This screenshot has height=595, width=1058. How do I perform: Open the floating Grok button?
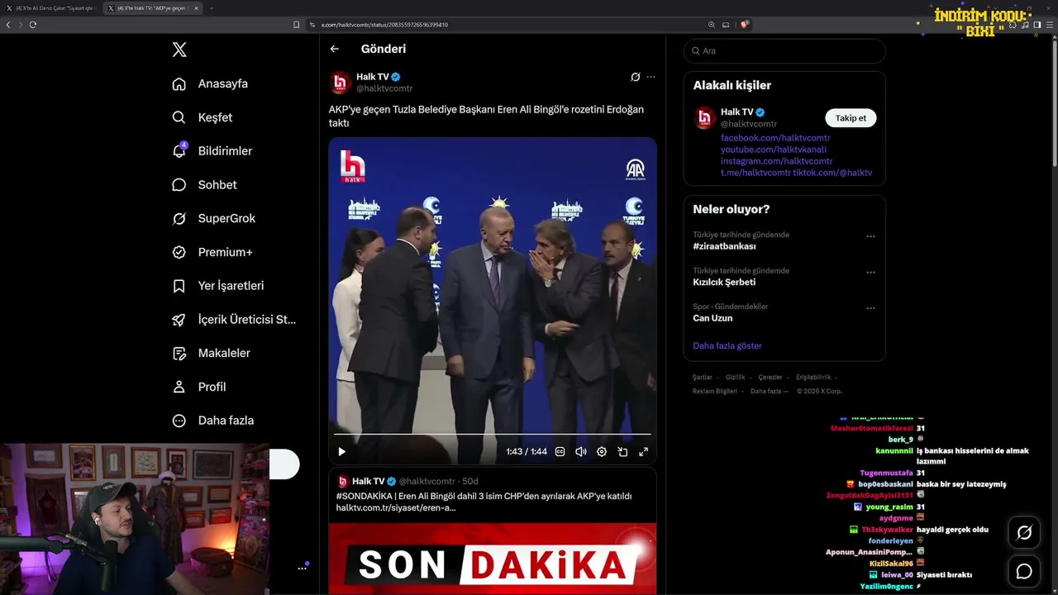pos(1024,533)
